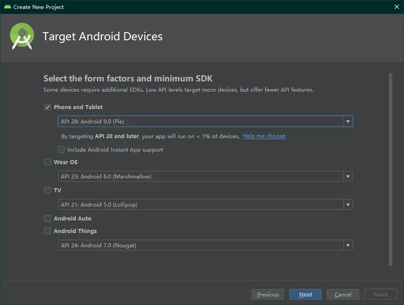Close the Create New Project dialog
Image resolution: width=404 pixels, height=305 pixels.
click(396, 7)
